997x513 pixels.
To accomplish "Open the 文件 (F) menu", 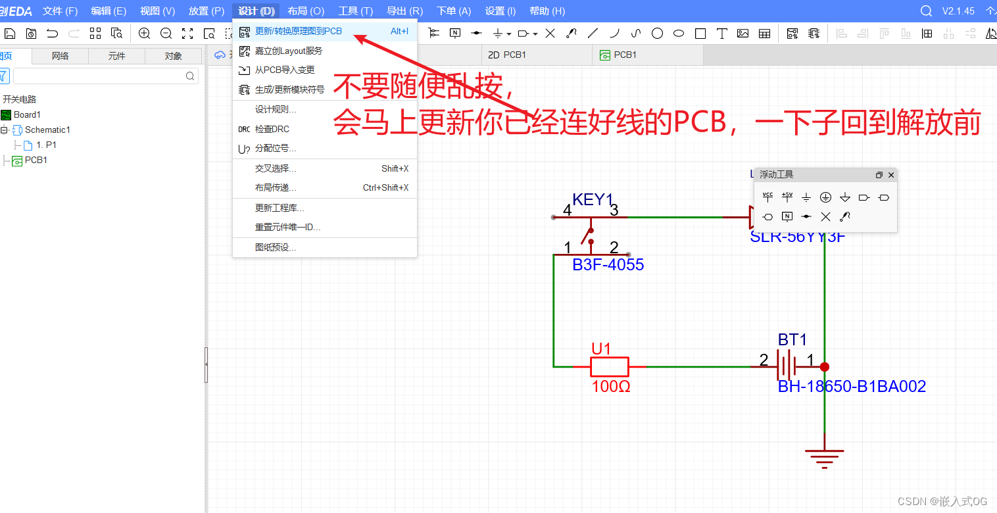I will click(60, 11).
